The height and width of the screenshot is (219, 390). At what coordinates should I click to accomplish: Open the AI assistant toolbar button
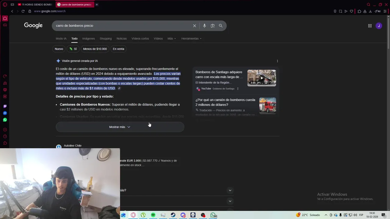378,11
